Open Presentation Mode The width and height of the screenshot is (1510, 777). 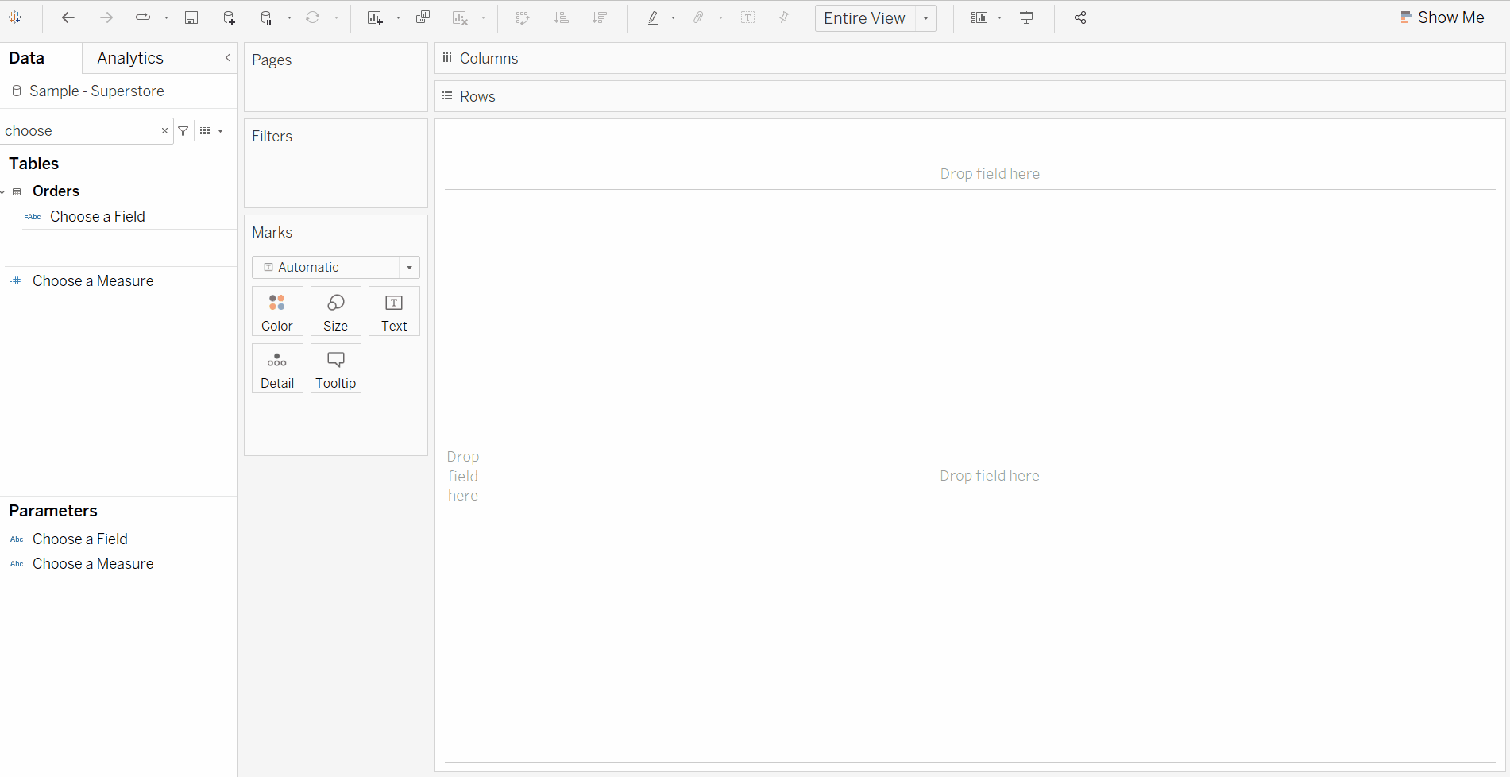coord(1027,17)
